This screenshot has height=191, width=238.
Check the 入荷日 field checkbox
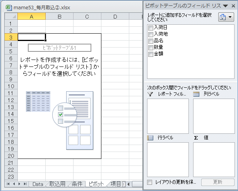(x=151, y=28)
